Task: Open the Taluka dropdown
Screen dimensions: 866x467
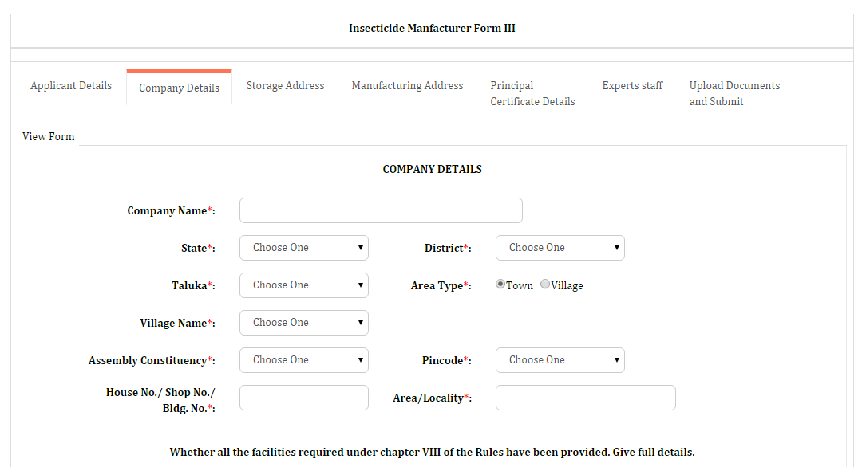Action: coord(304,285)
